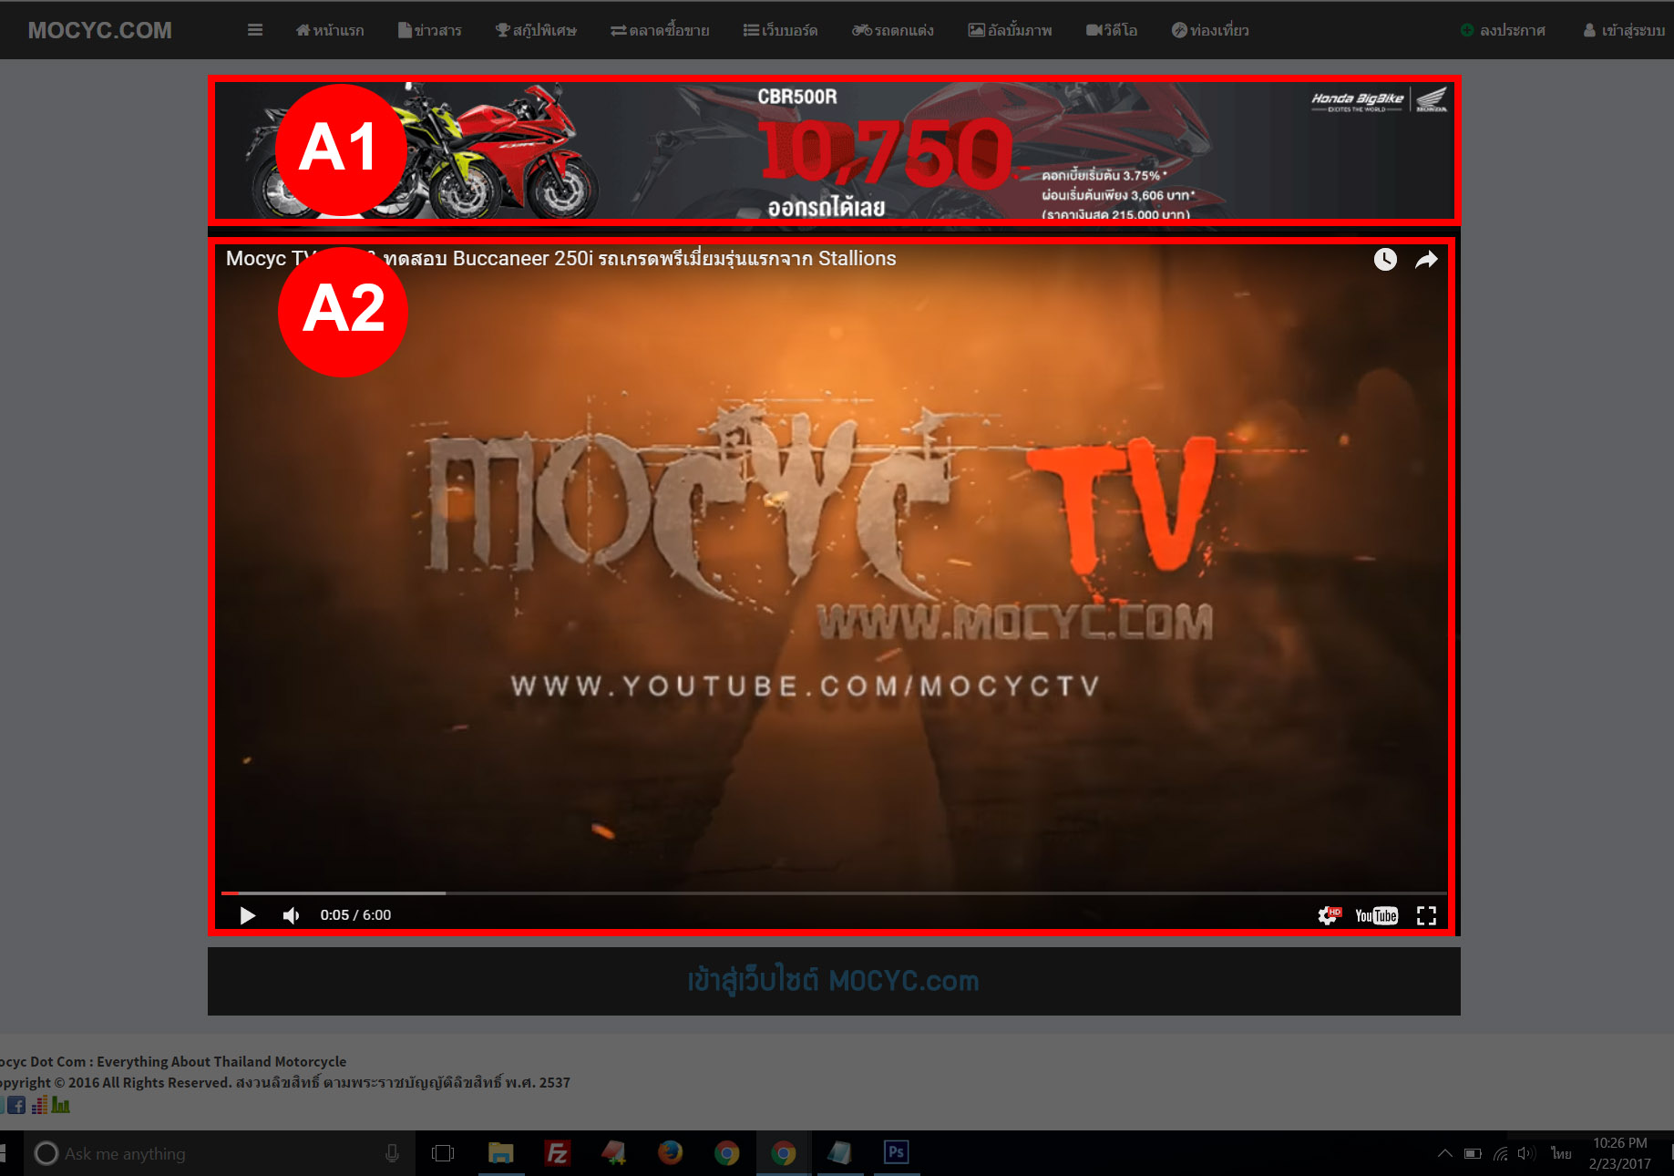Go to หน้าแรก home page
The height and width of the screenshot is (1176, 1674).
click(x=330, y=30)
